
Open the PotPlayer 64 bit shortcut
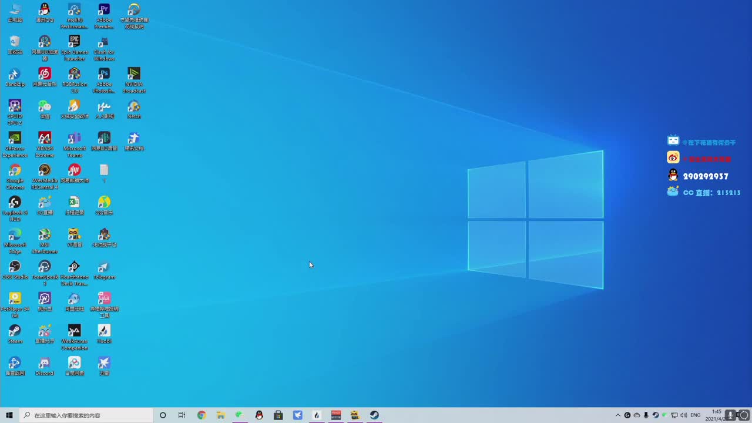point(15,305)
